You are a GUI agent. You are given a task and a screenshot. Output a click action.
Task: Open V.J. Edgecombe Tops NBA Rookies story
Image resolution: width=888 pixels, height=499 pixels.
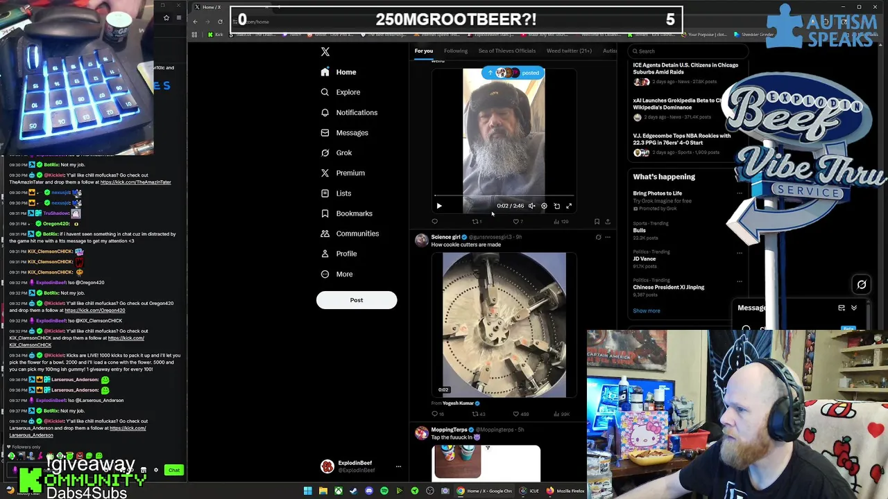point(681,139)
